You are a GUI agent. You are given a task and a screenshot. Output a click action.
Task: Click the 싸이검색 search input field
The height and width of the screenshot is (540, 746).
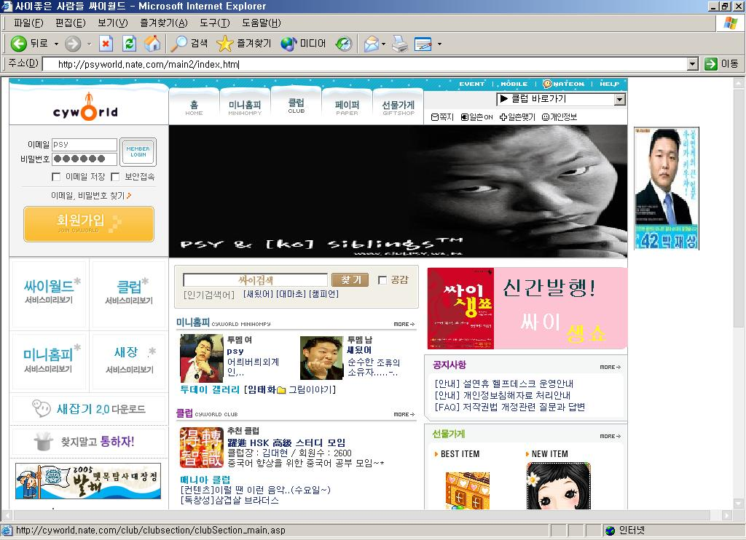point(256,280)
